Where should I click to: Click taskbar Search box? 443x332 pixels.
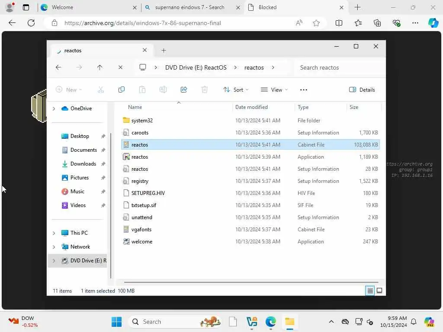[x=175, y=322]
